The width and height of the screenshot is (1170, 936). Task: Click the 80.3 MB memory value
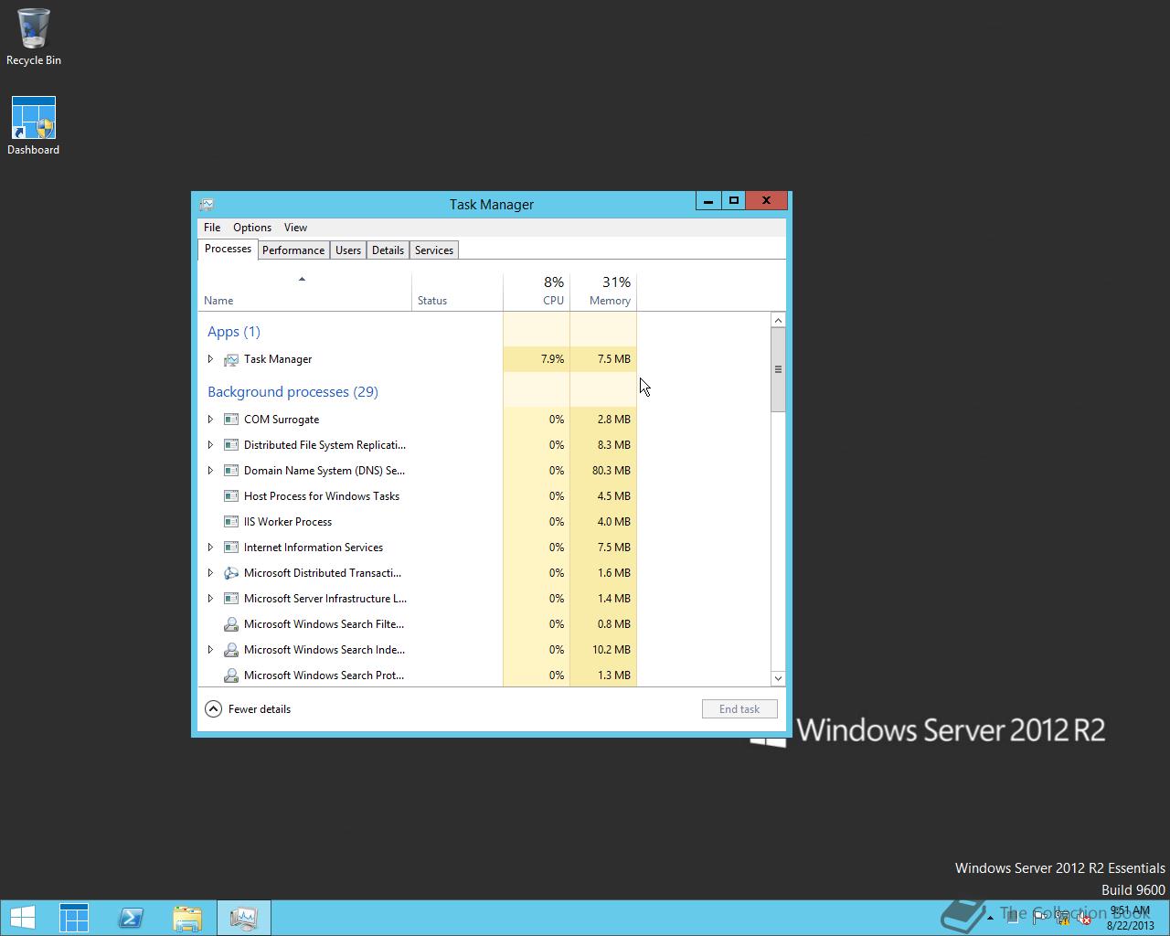(612, 471)
